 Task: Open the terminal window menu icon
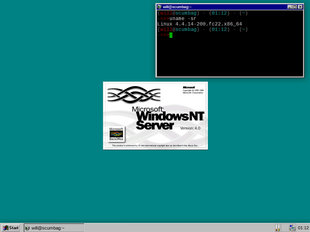[159, 7]
